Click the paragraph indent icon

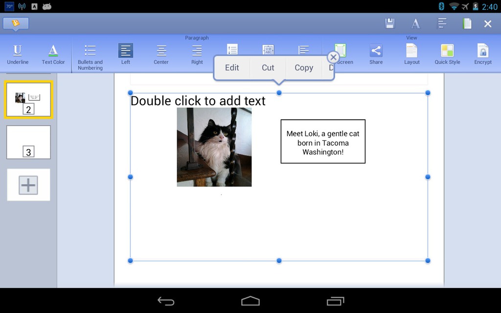[x=303, y=49]
